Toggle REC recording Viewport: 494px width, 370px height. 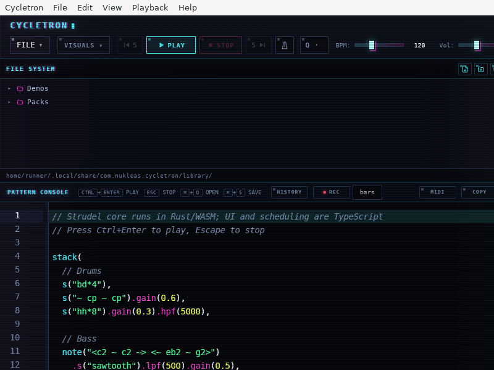(332, 192)
